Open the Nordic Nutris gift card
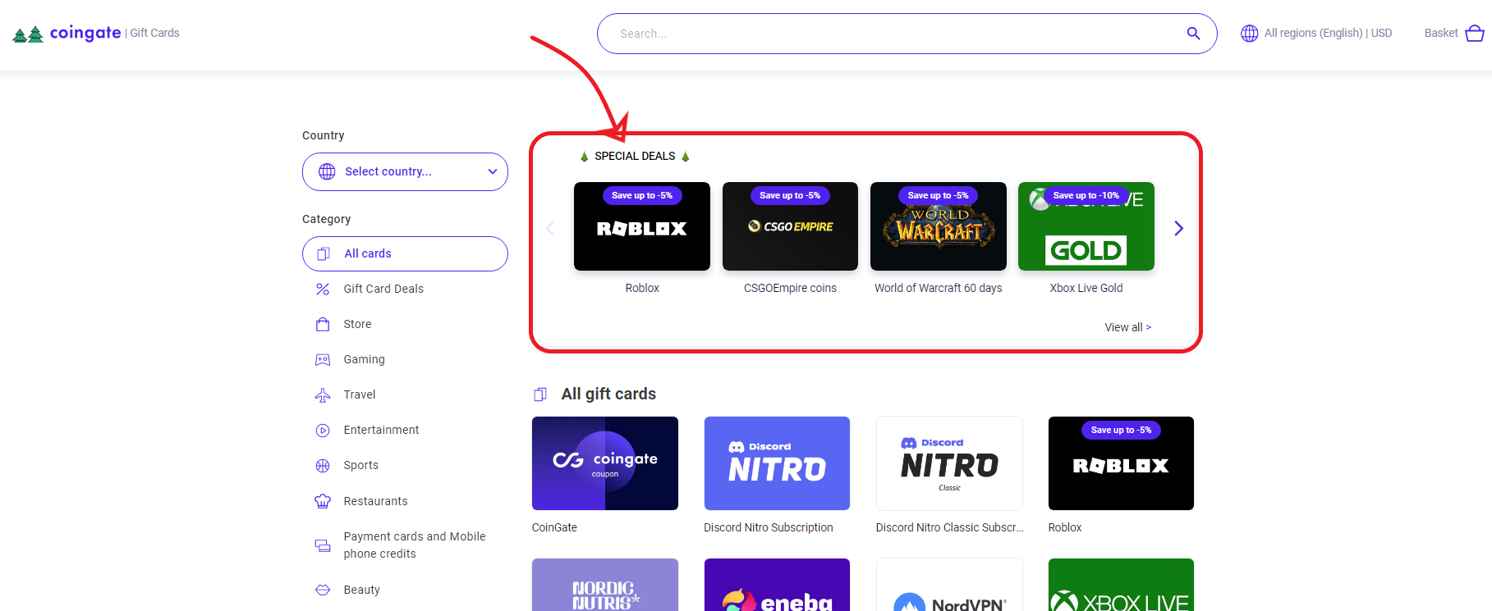This screenshot has height=611, width=1492. 605,585
